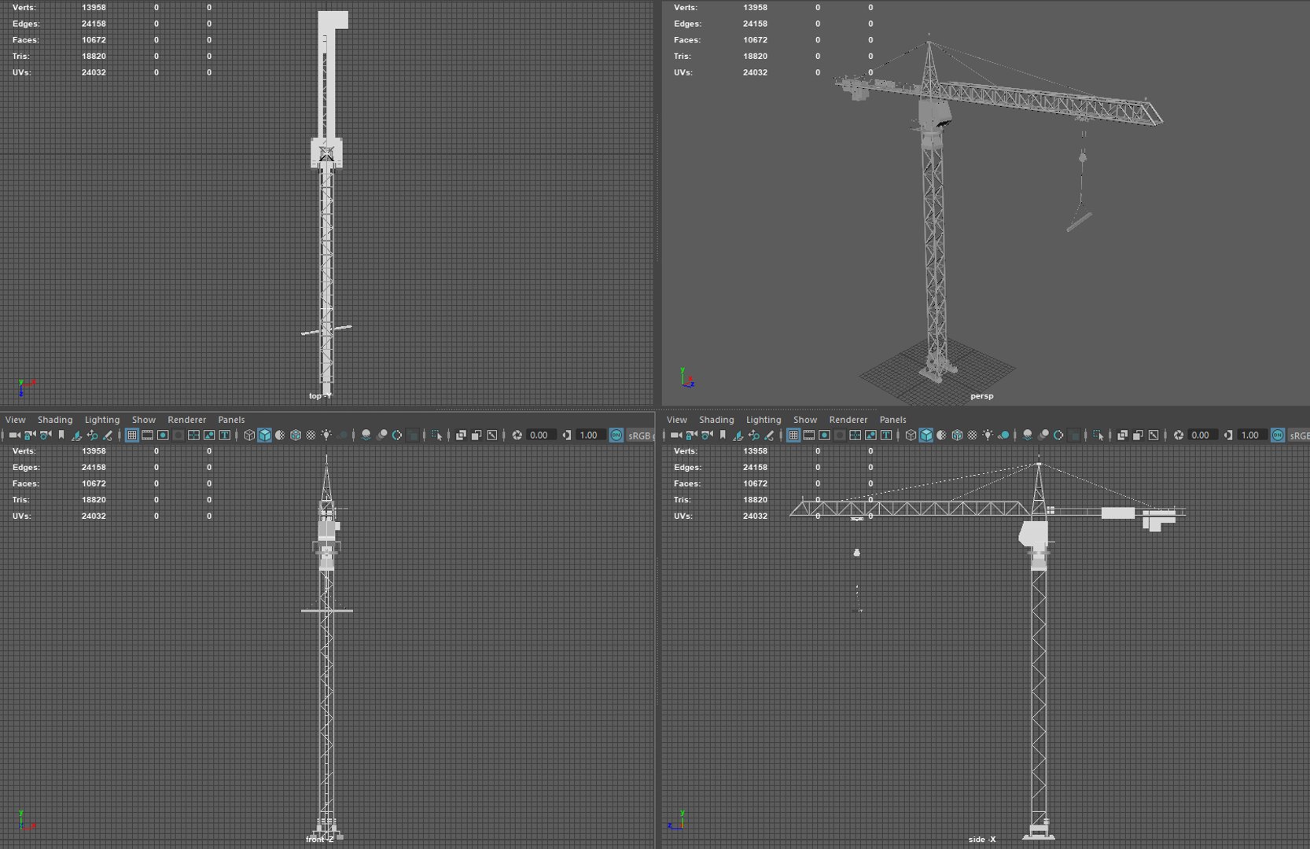
Task: Click Use Default Material icon in front panel
Action: (x=280, y=435)
